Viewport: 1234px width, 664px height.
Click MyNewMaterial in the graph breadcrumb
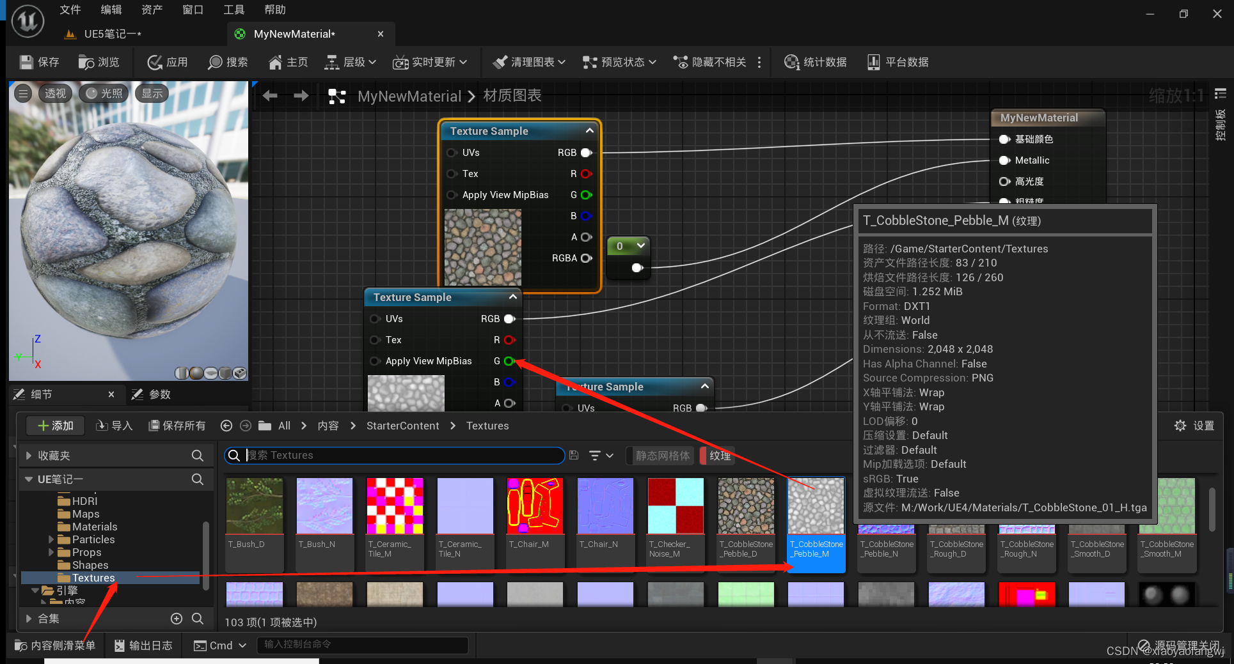(409, 96)
